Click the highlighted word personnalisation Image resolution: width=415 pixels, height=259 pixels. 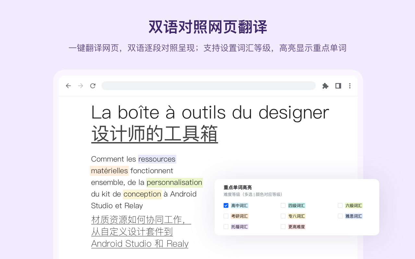(174, 182)
